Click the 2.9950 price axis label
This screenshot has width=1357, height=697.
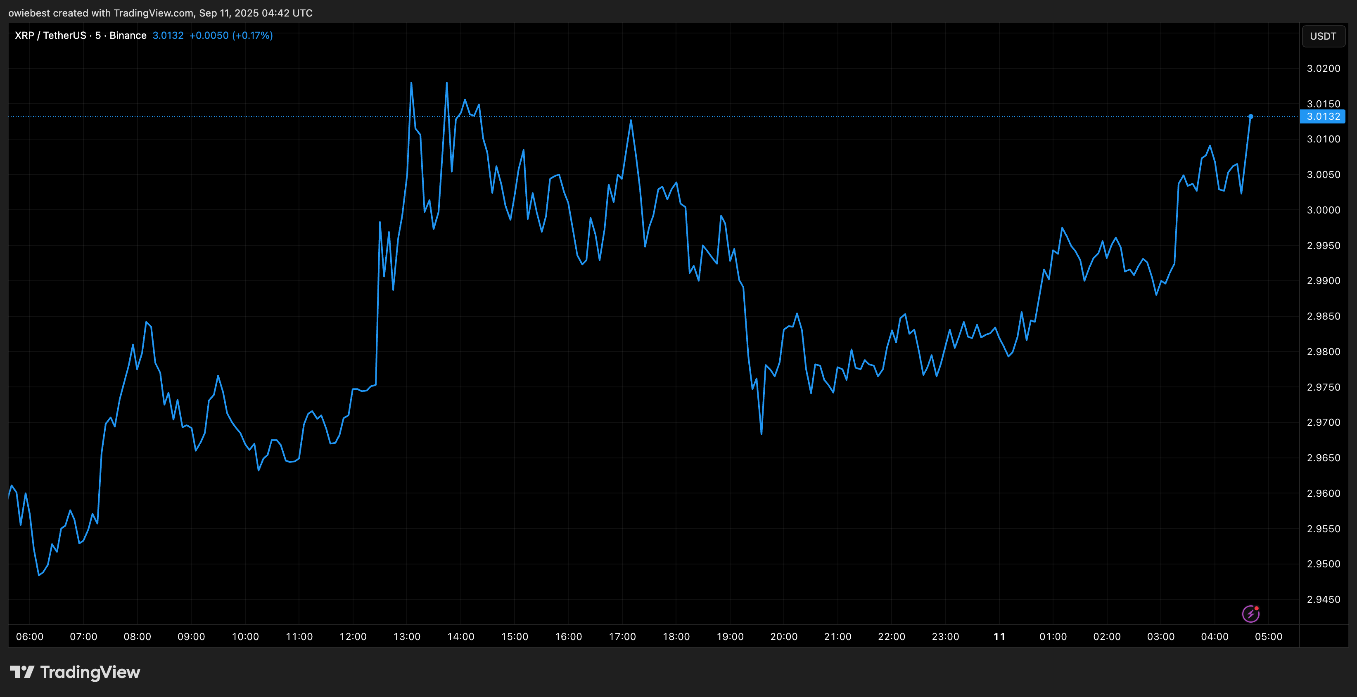coord(1323,246)
